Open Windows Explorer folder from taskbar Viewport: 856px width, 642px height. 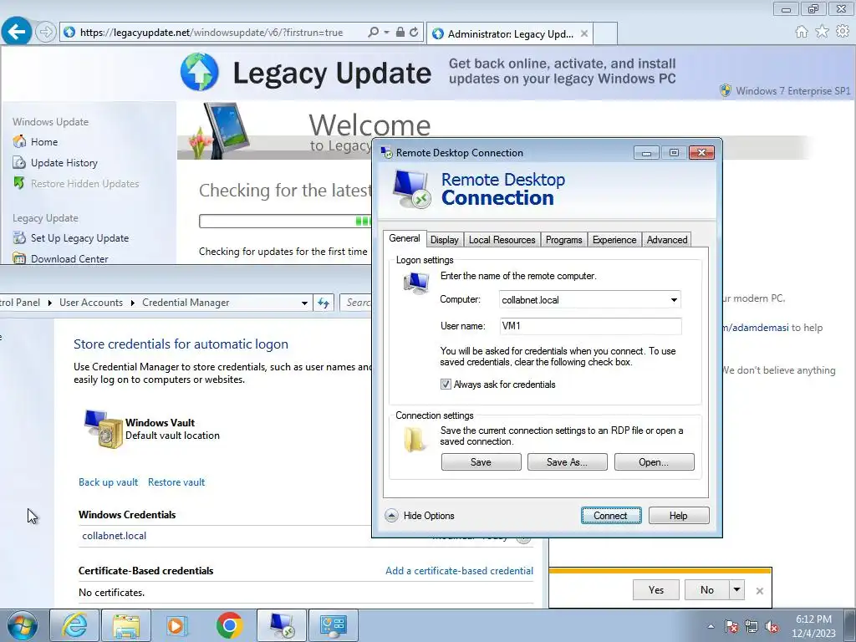(x=126, y=625)
